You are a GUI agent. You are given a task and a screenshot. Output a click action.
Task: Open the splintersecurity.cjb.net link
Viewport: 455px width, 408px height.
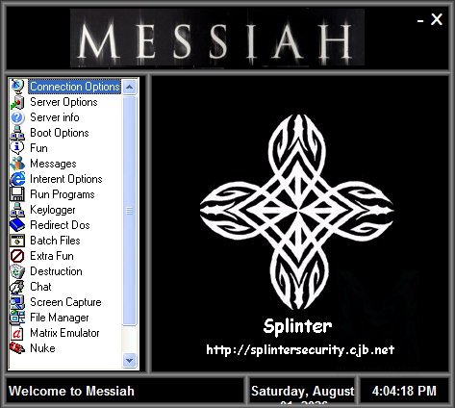coord(300,349)
